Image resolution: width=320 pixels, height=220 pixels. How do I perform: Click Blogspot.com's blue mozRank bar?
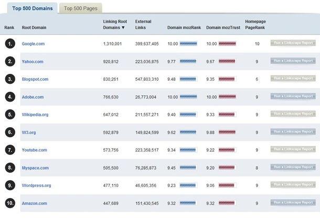188,79
